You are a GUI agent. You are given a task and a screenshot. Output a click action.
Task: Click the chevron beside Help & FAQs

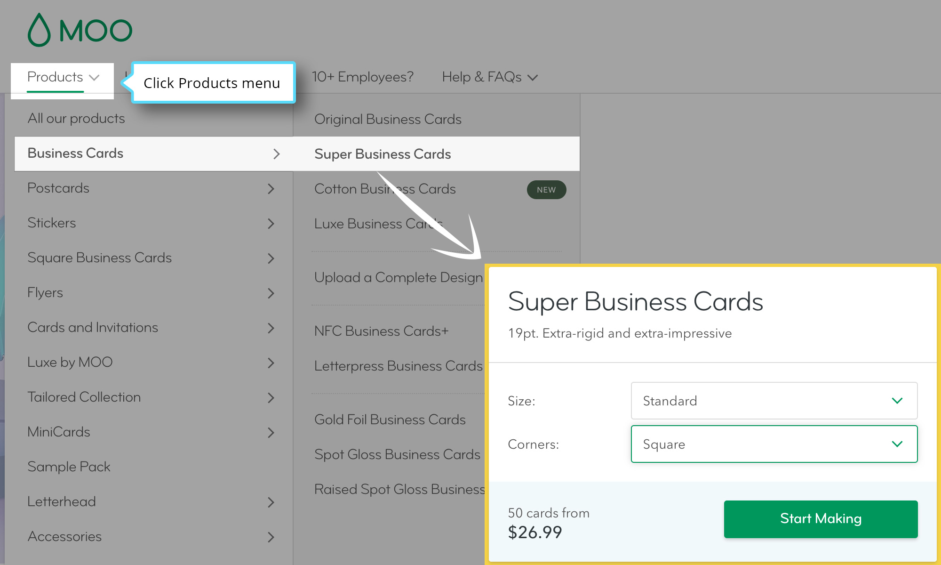click(x=533, y=78)
